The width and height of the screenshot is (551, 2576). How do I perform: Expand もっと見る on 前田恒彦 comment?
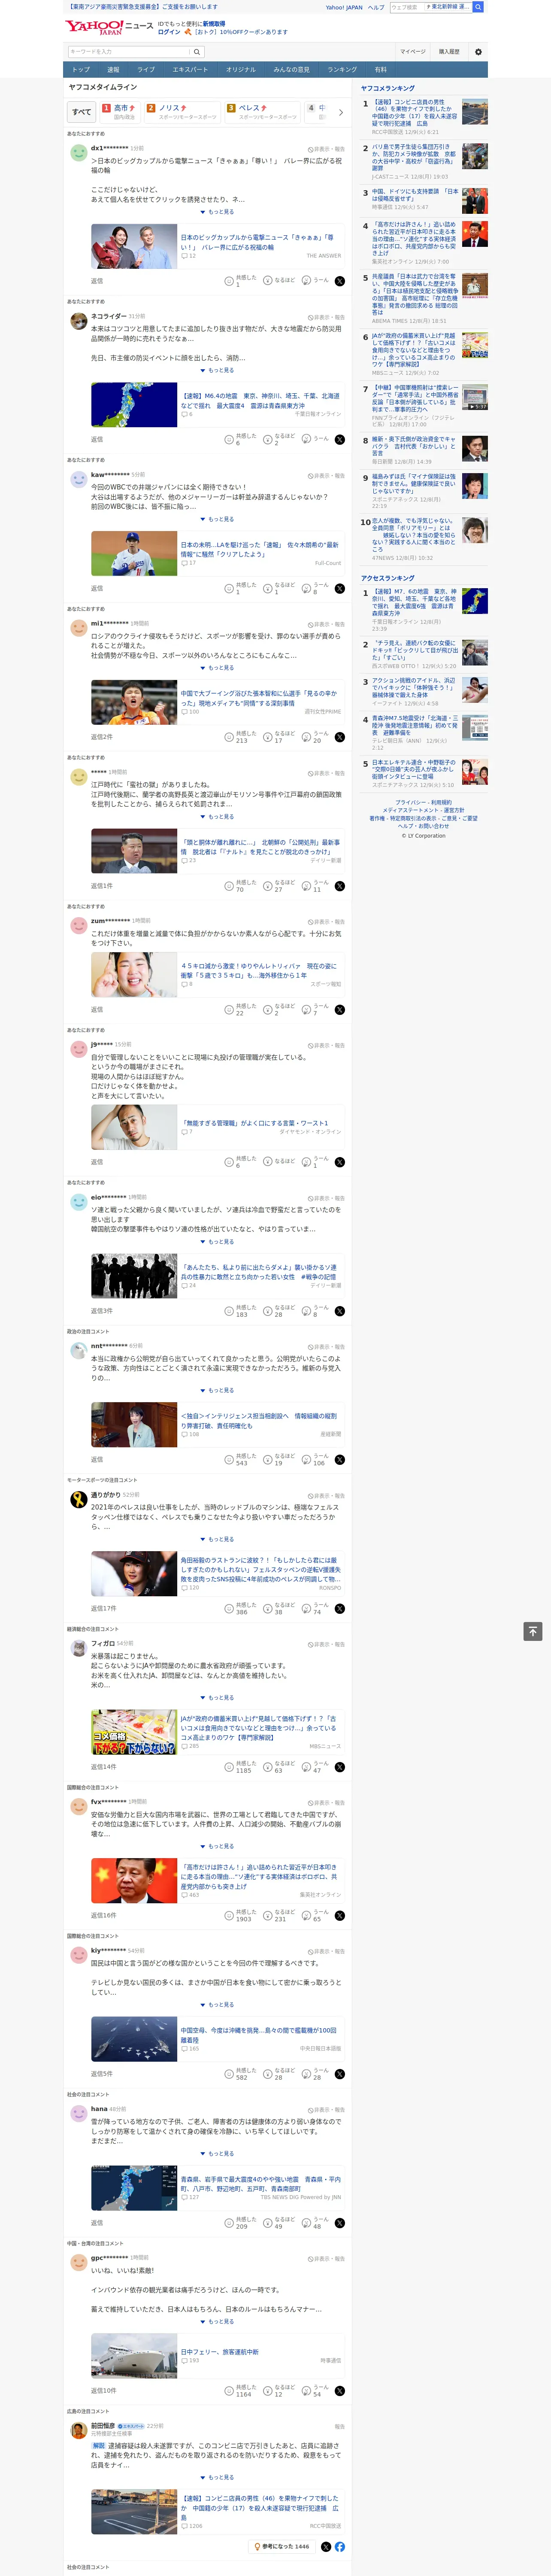coord(217,2477)
